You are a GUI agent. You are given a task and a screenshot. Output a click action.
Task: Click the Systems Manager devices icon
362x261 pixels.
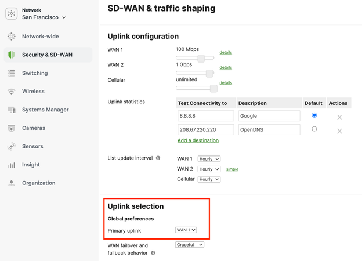point(12,110)
